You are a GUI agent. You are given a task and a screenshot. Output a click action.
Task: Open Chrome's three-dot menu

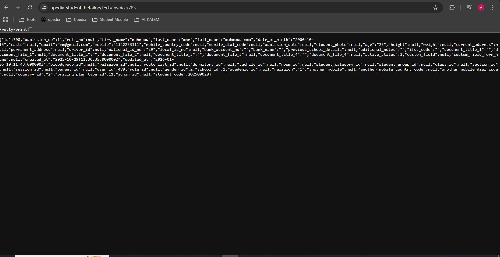click(493, 8)
